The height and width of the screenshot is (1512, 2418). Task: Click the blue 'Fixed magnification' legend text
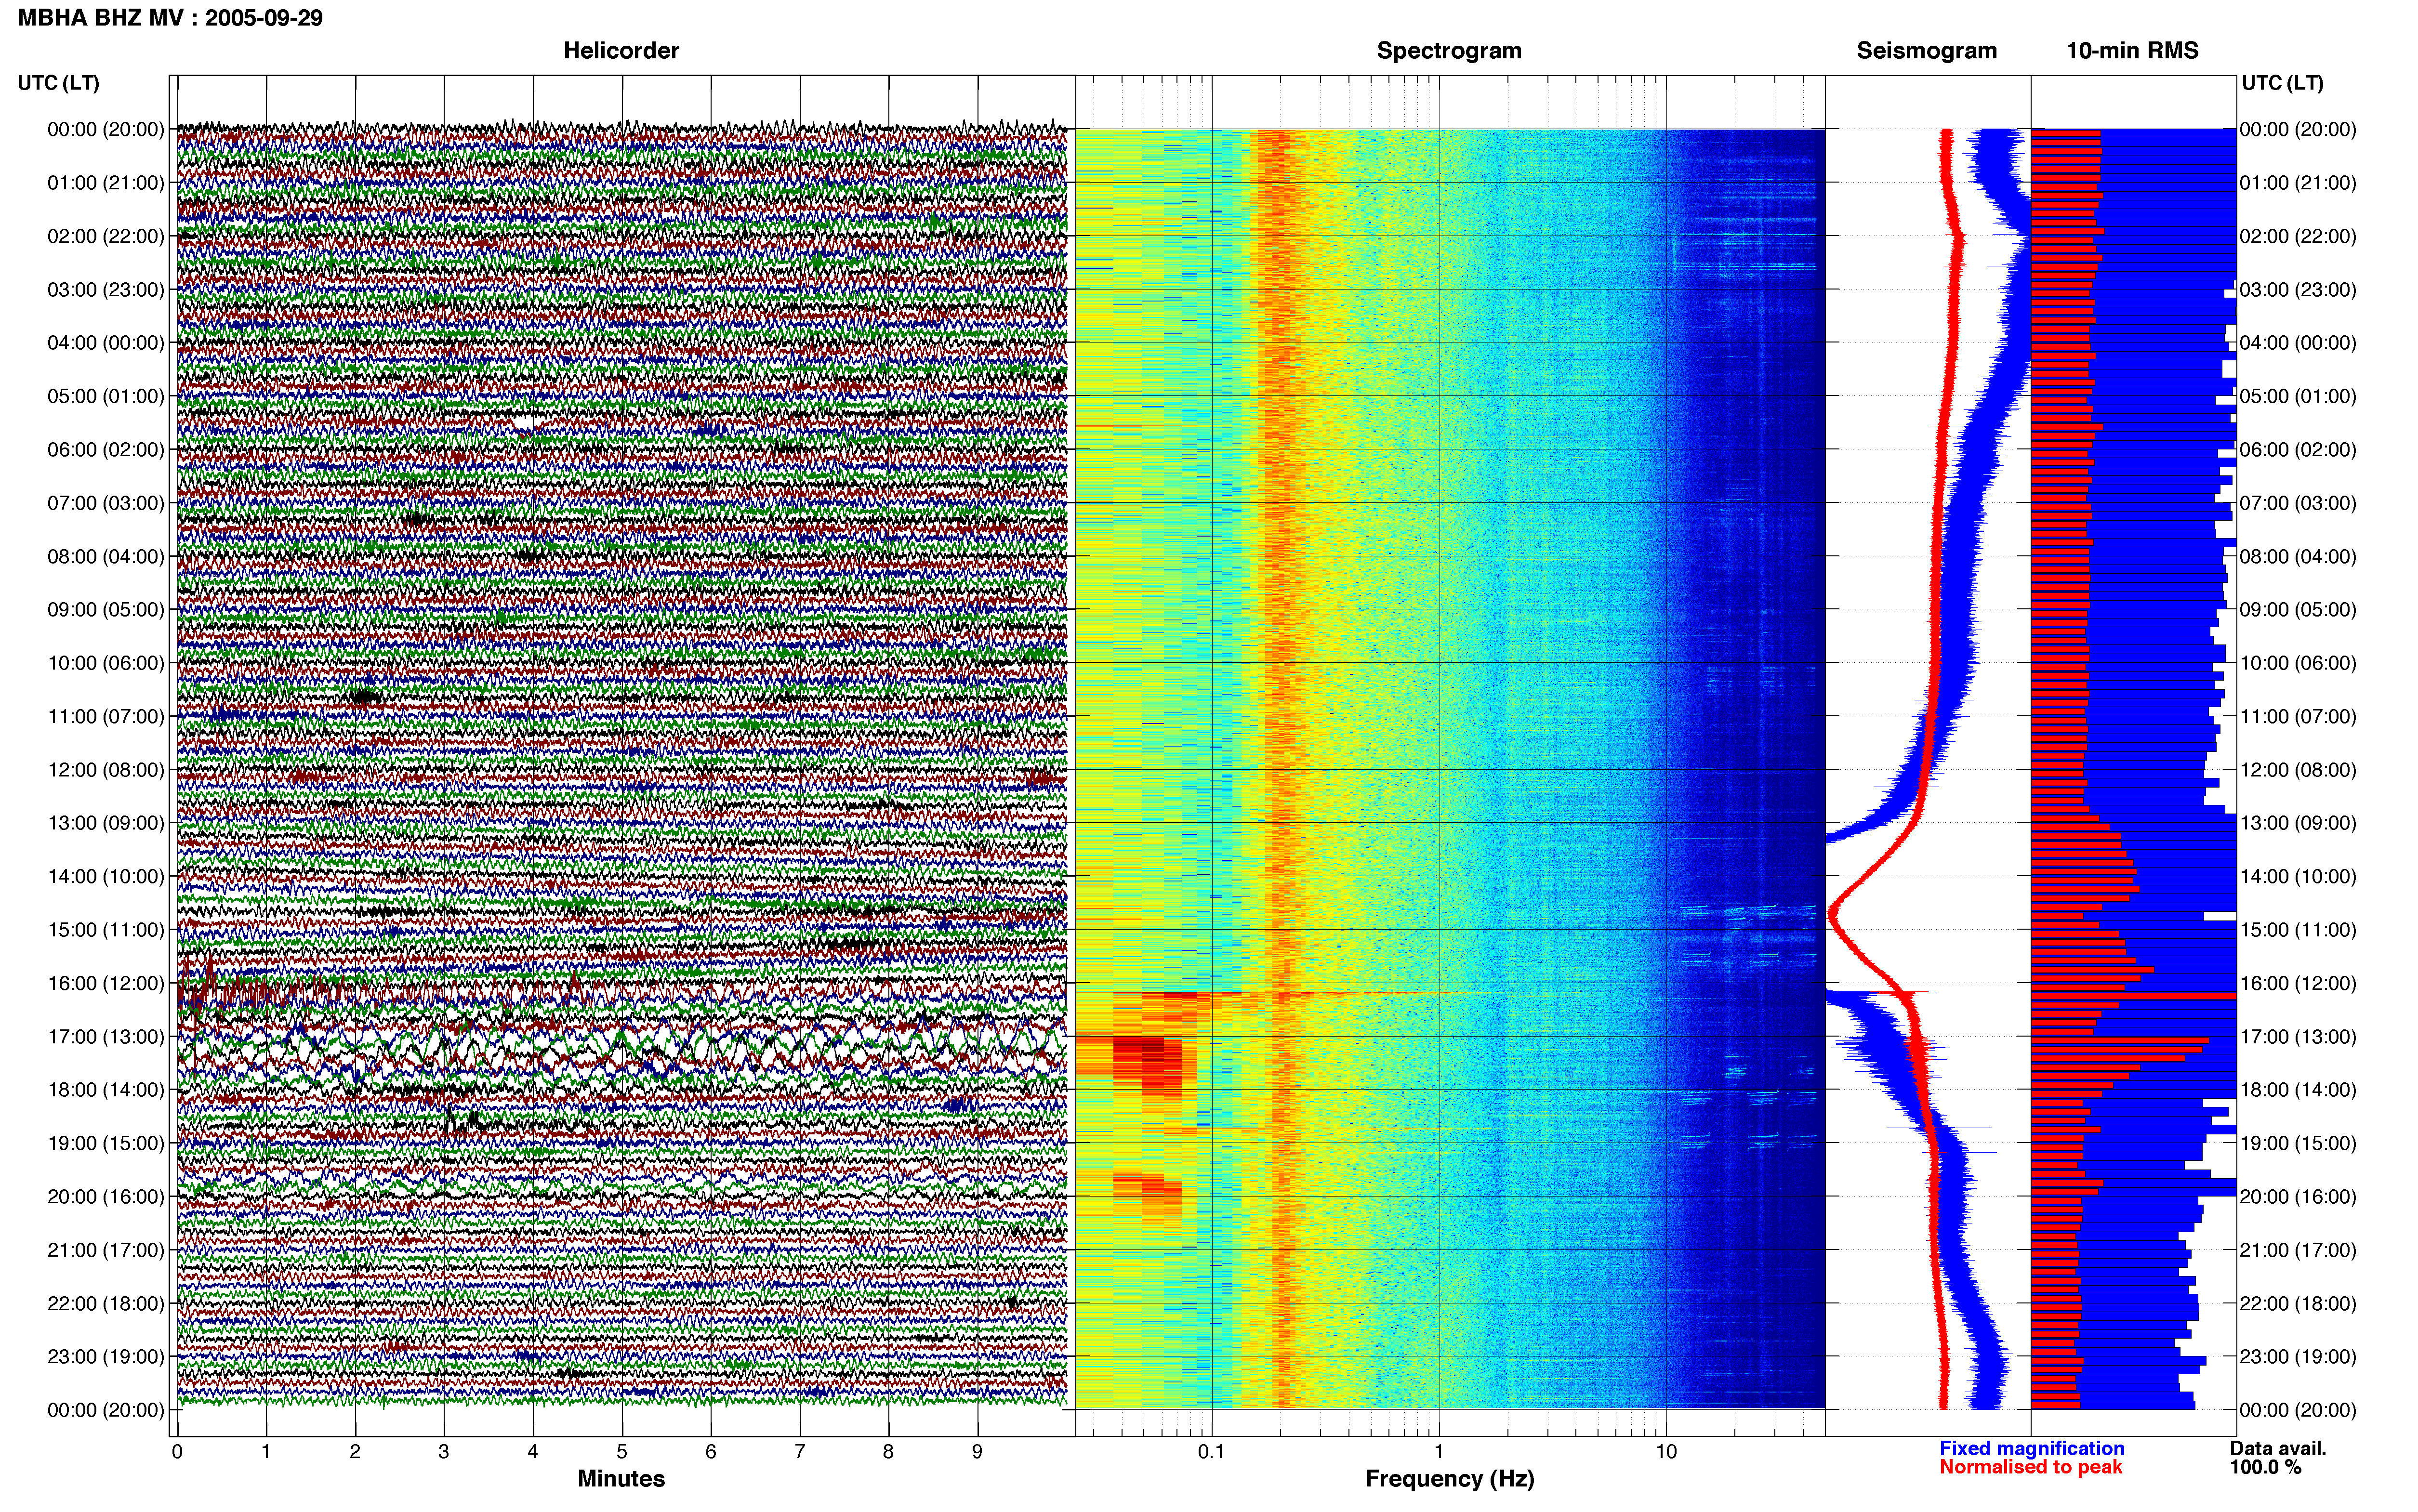(2032, 1449)
